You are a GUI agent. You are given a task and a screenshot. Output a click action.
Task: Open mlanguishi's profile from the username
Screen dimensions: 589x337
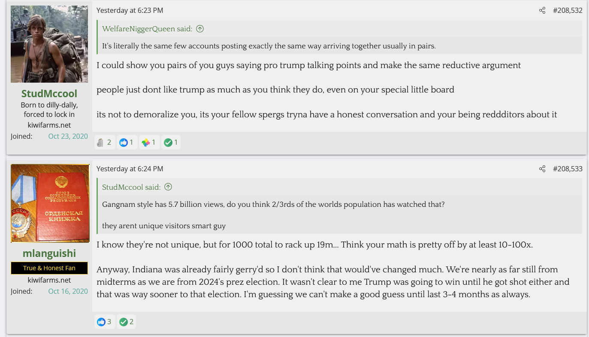(49, 253)
